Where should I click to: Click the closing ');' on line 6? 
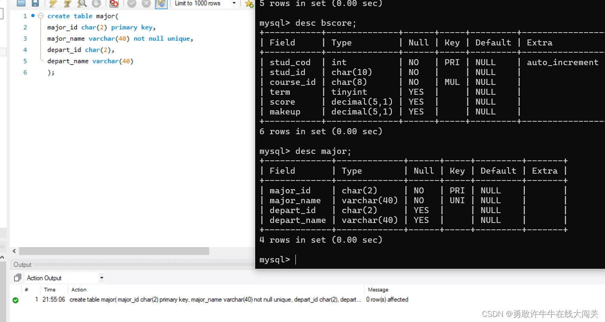pos(51,72)
